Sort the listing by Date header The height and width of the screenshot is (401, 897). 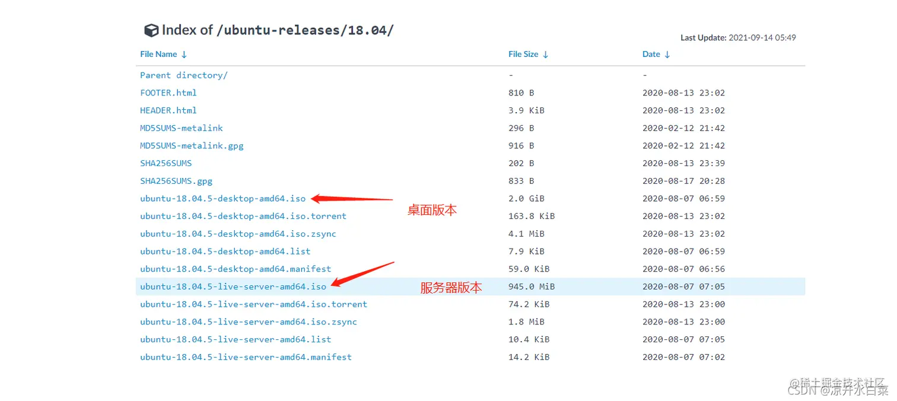657,54
